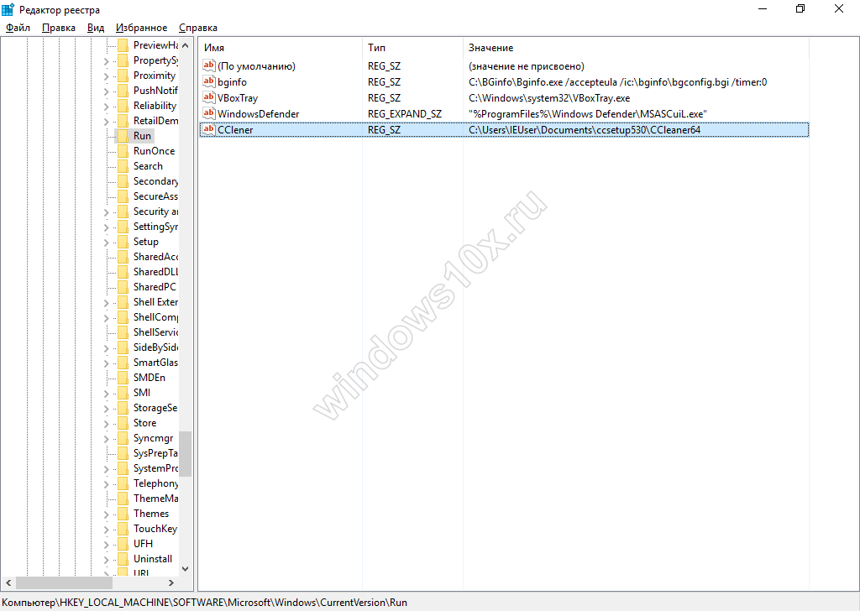Click the tree's horizontal scrollbar thumb

[64, 582]
